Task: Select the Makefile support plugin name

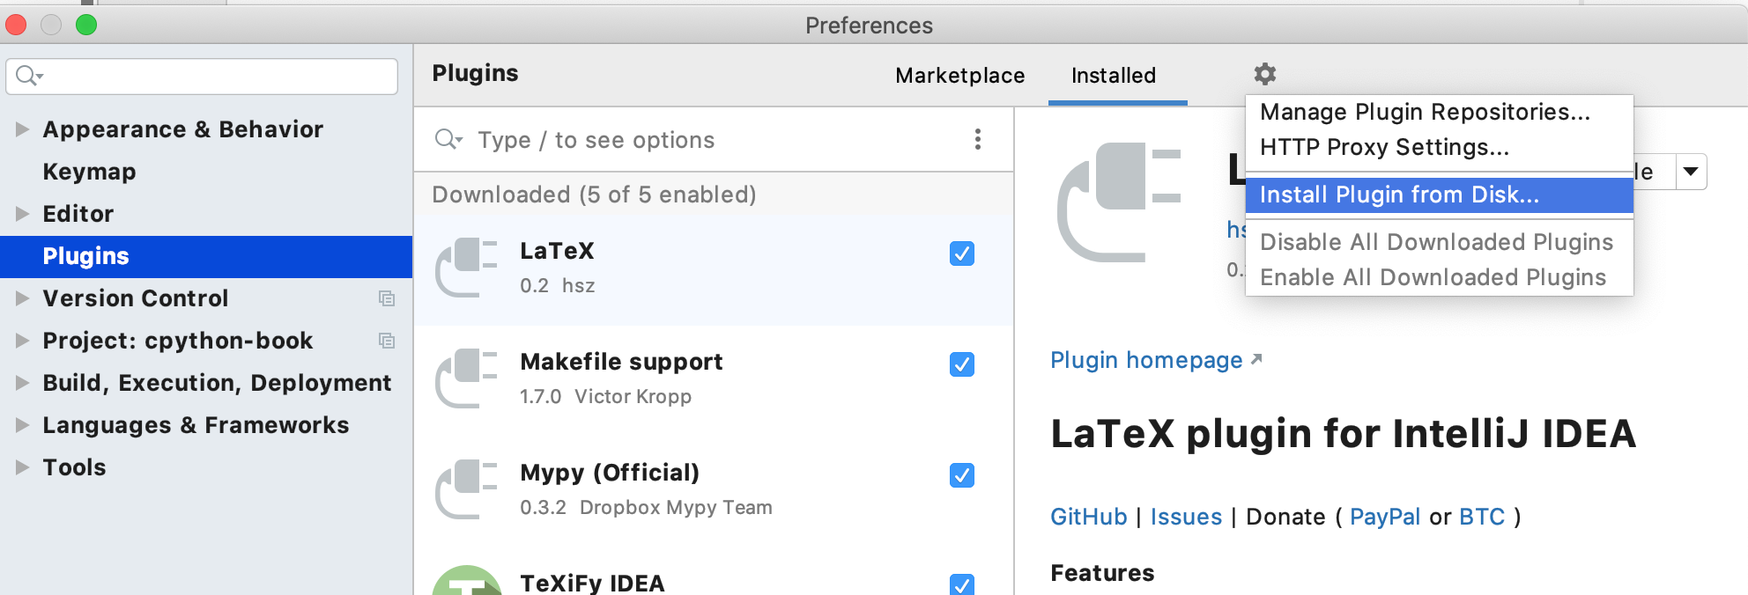Action: coord(621,362)
